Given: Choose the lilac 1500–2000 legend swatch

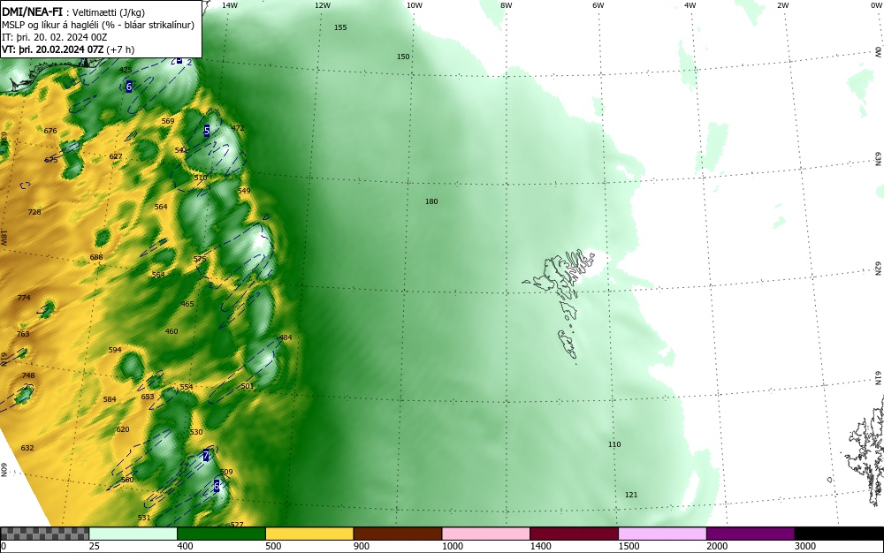Looking at the screenshot, I should [x=662, y=534].
